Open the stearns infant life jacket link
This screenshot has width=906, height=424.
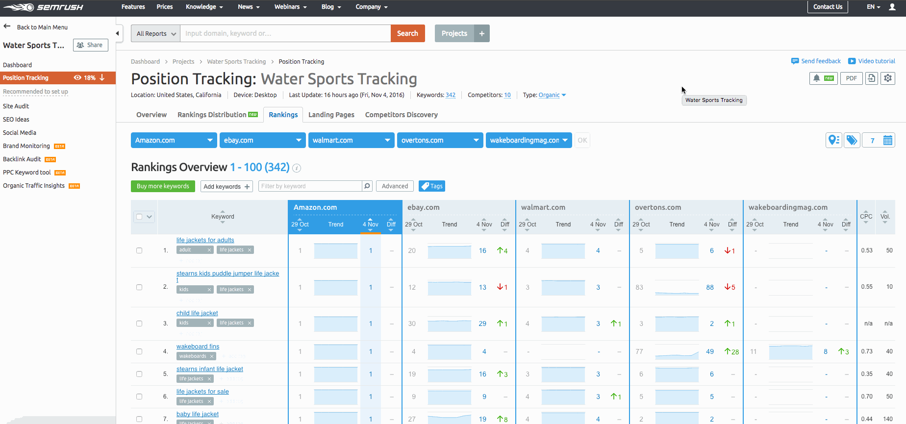[210, 369]
